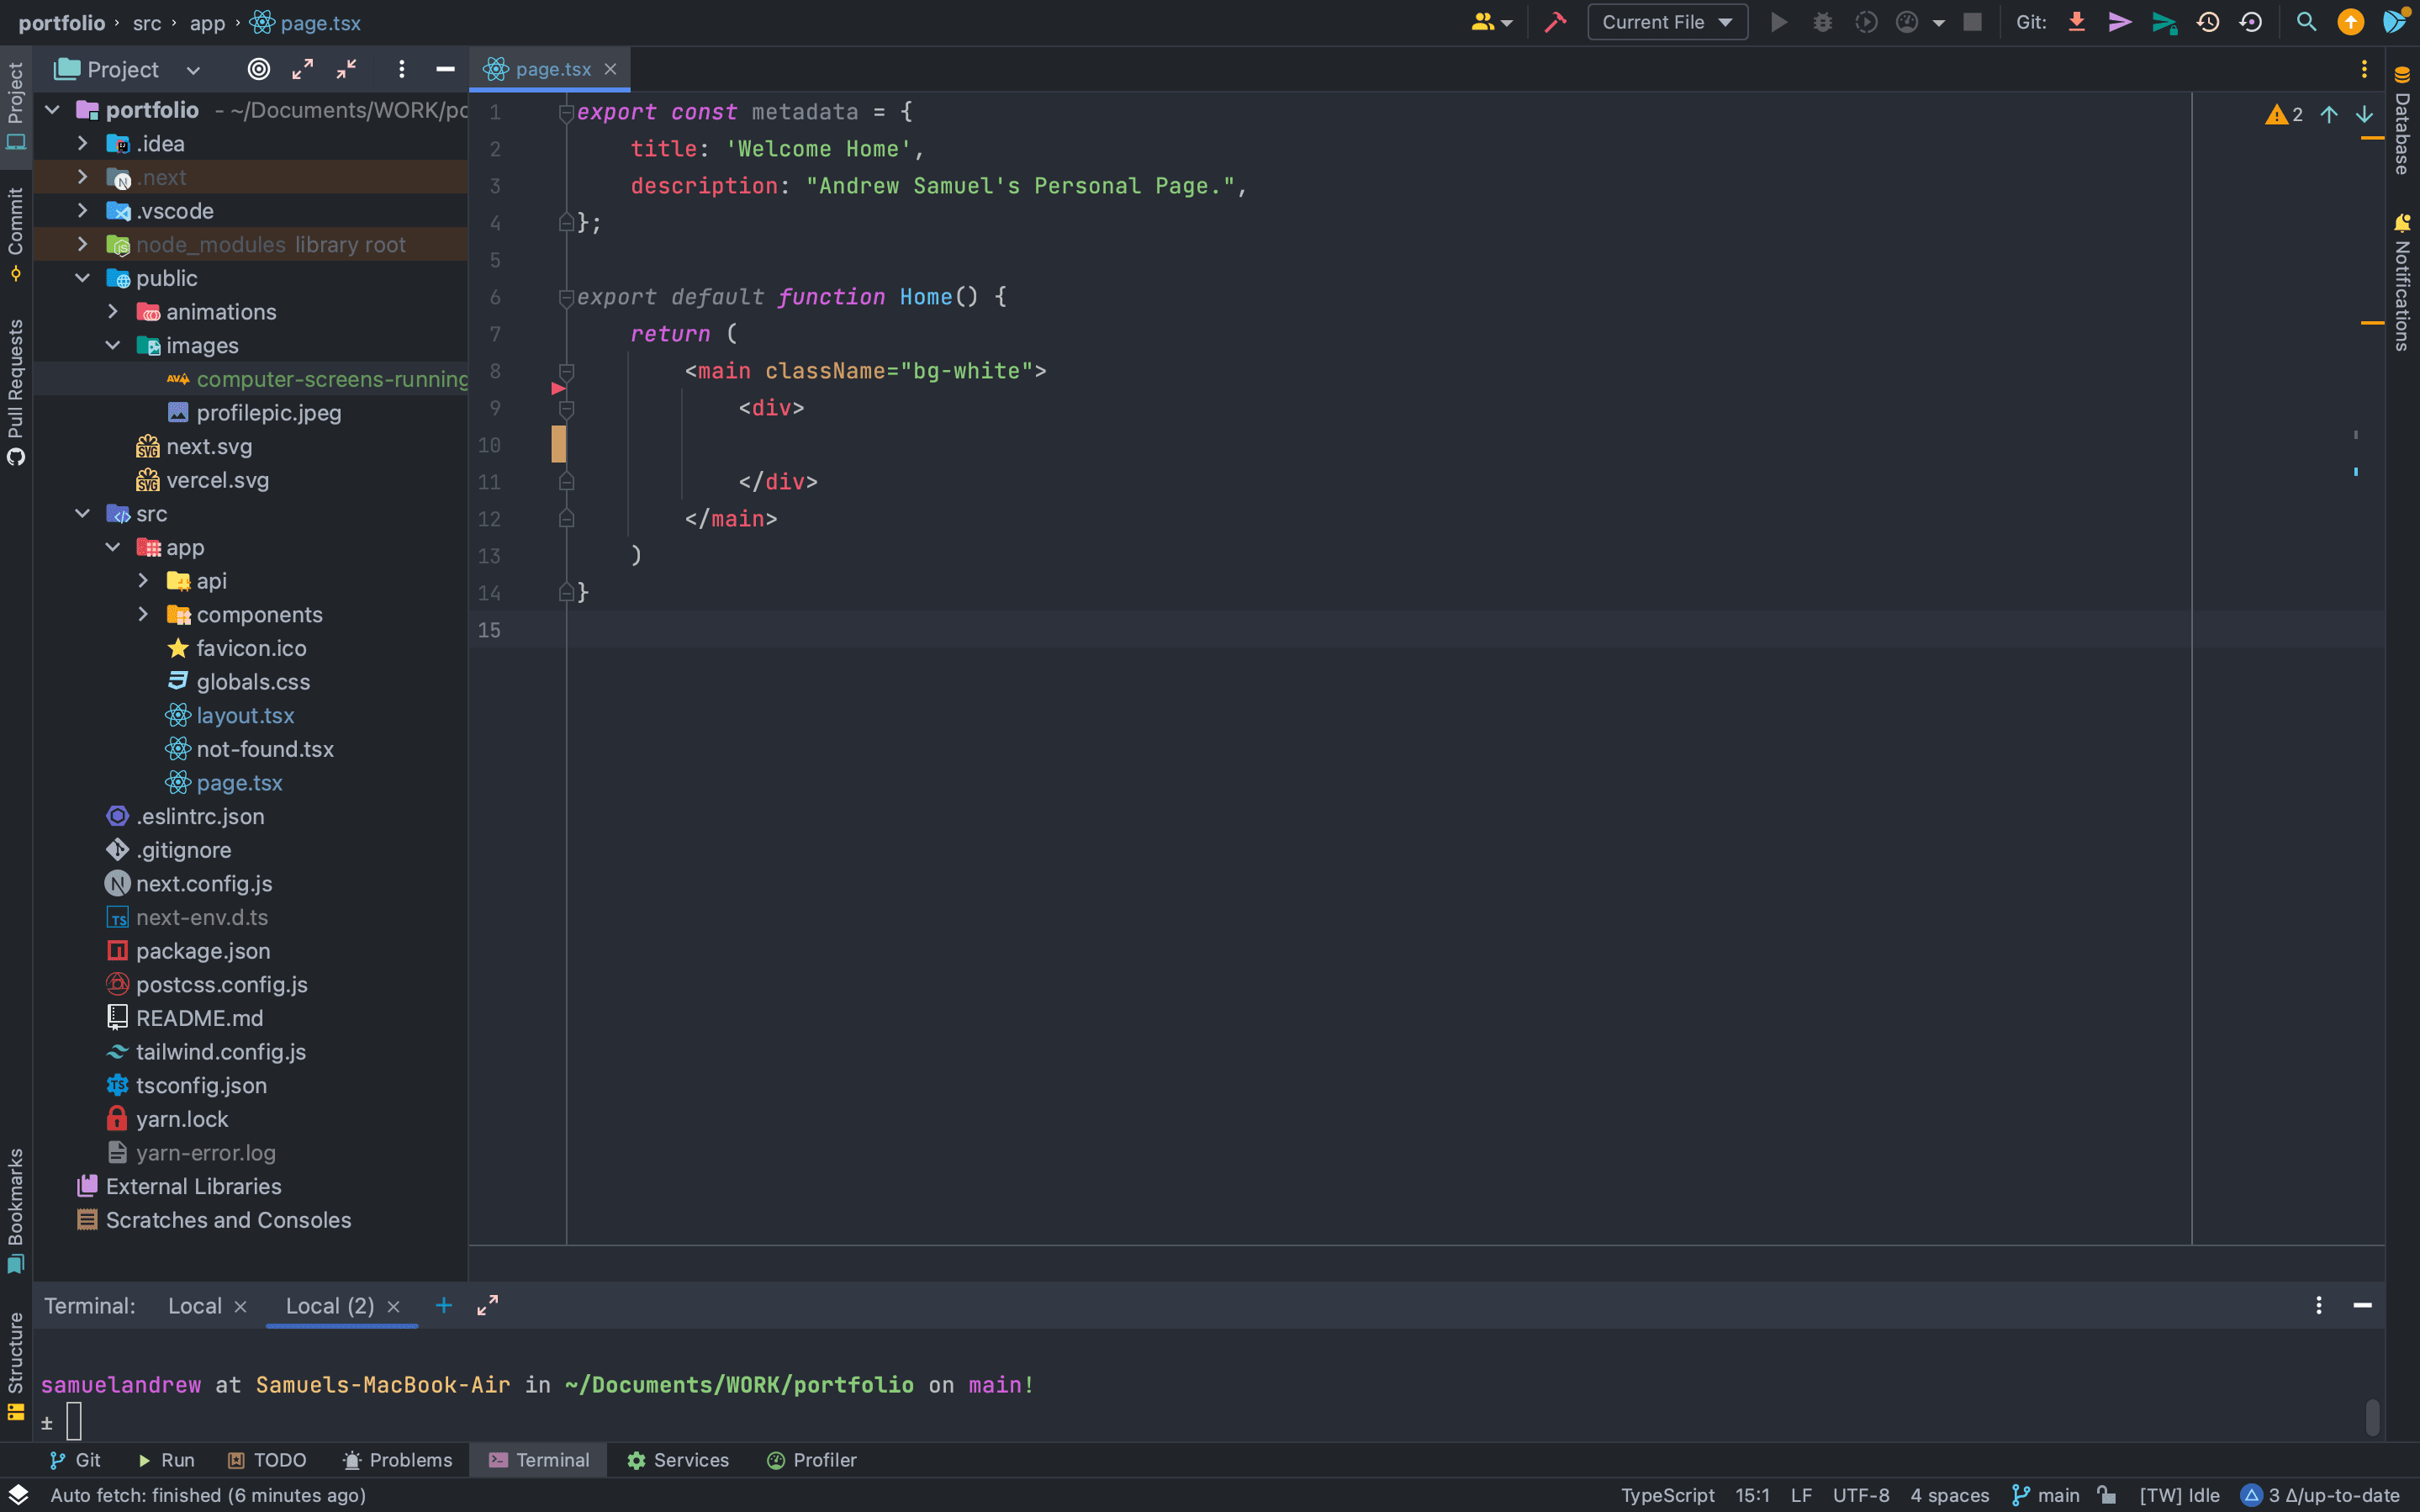Open terminal panel options menu

point(2319,1306)
